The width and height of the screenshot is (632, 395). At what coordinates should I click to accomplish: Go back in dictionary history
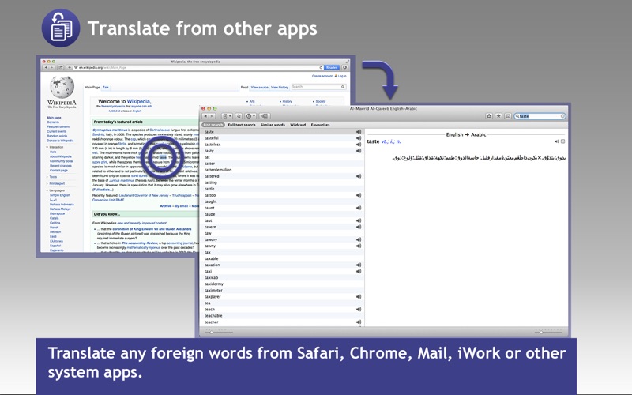205,116
